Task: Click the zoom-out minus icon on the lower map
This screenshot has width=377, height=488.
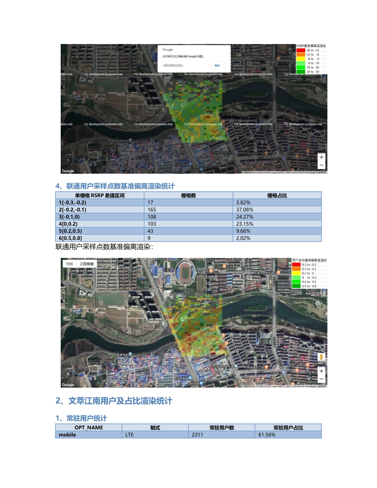Action: (x=321, y=379)
